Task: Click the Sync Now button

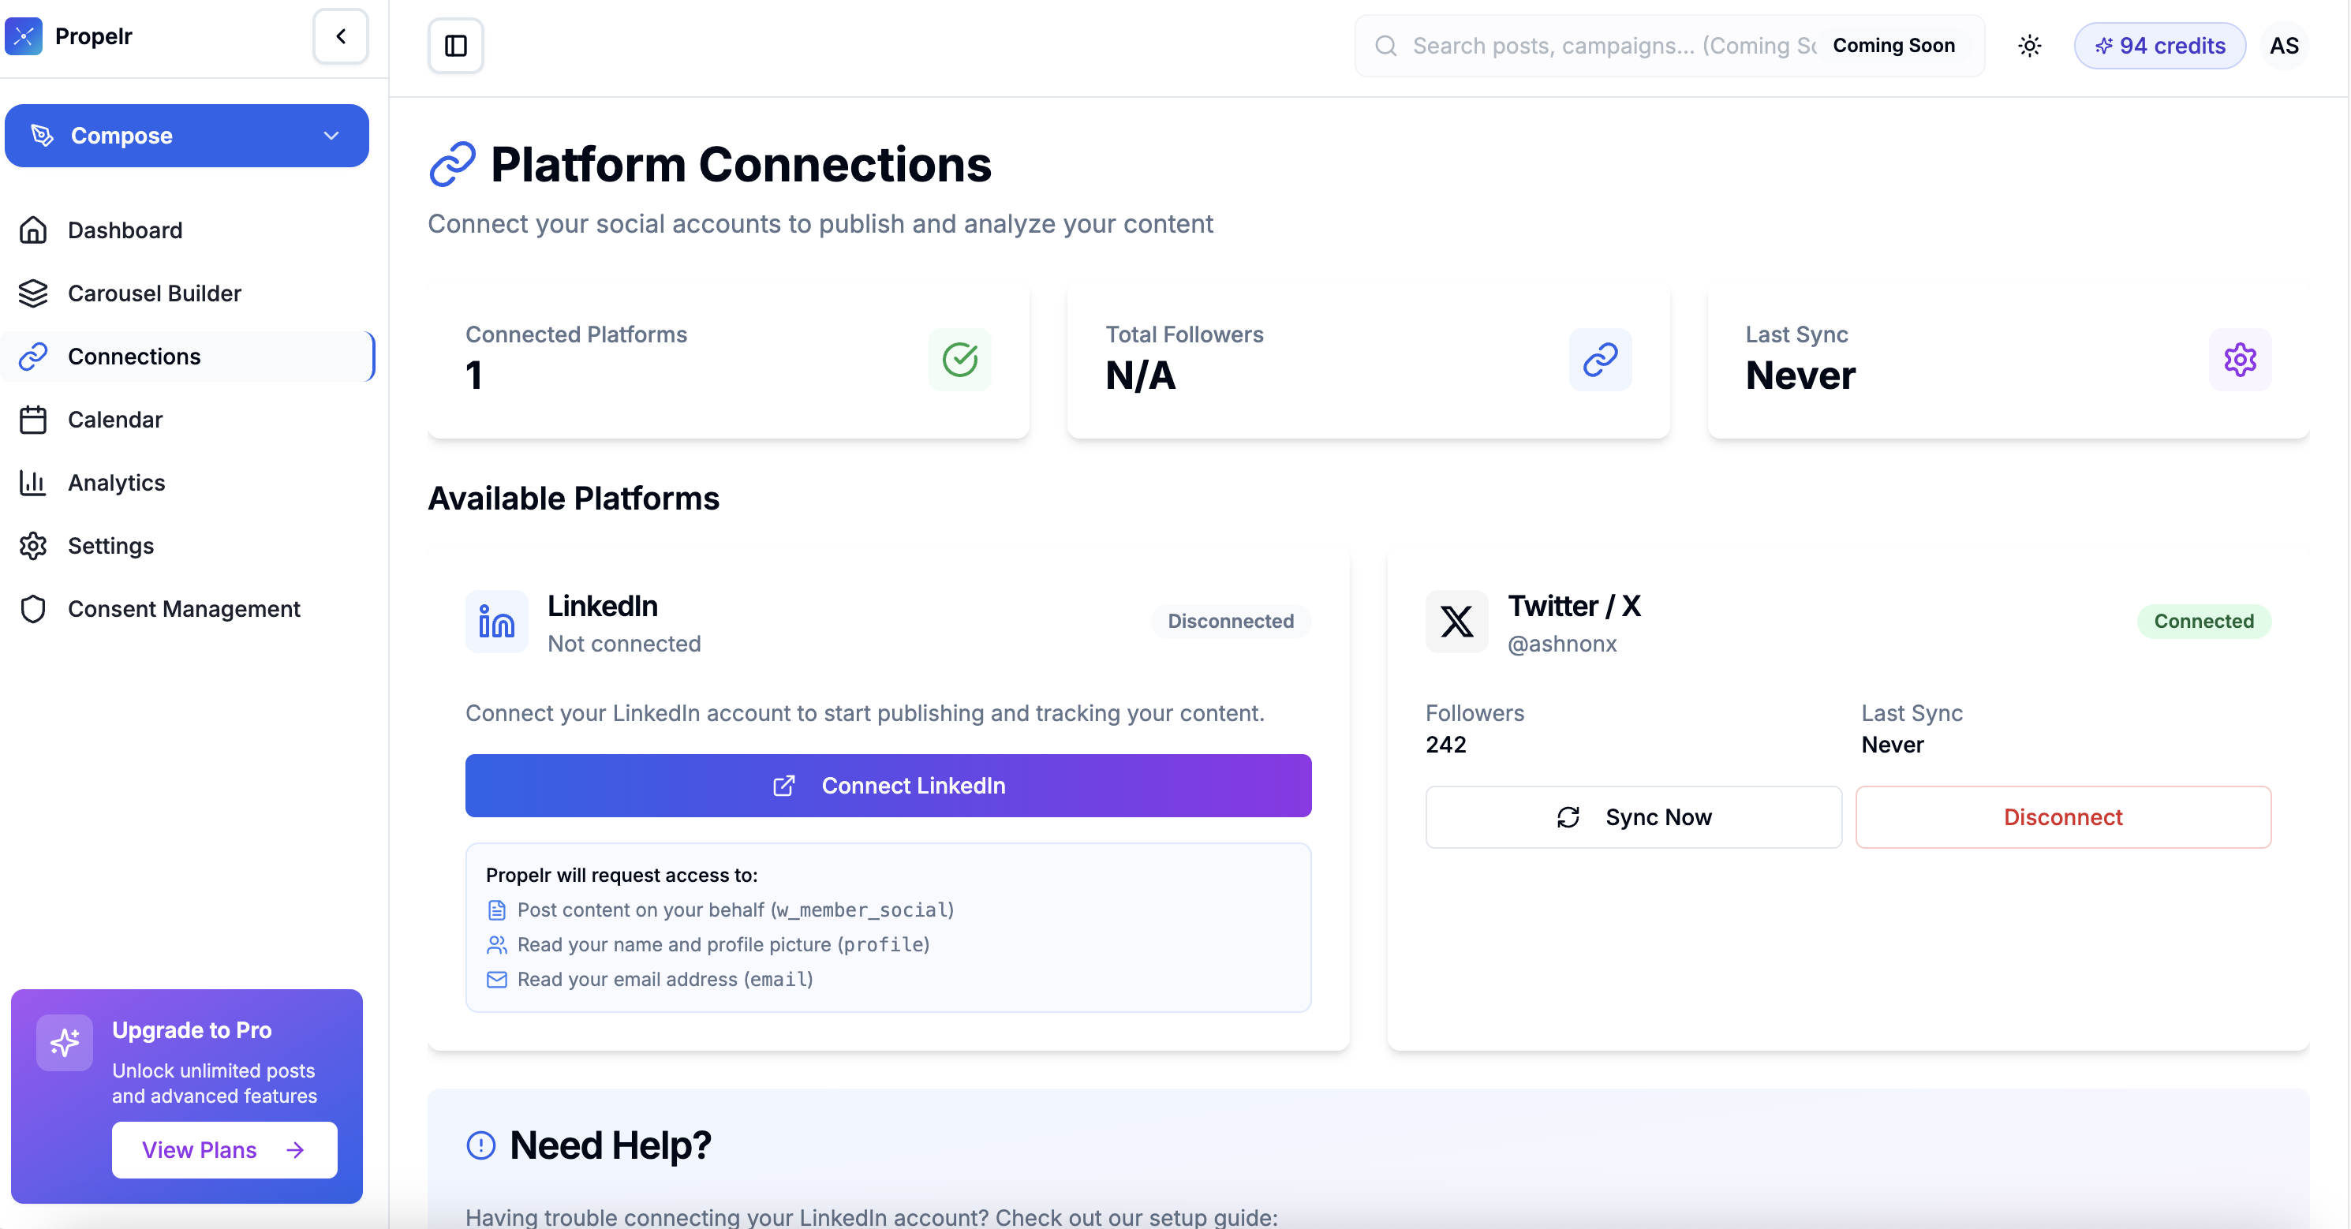Action: pos(1633,817)
